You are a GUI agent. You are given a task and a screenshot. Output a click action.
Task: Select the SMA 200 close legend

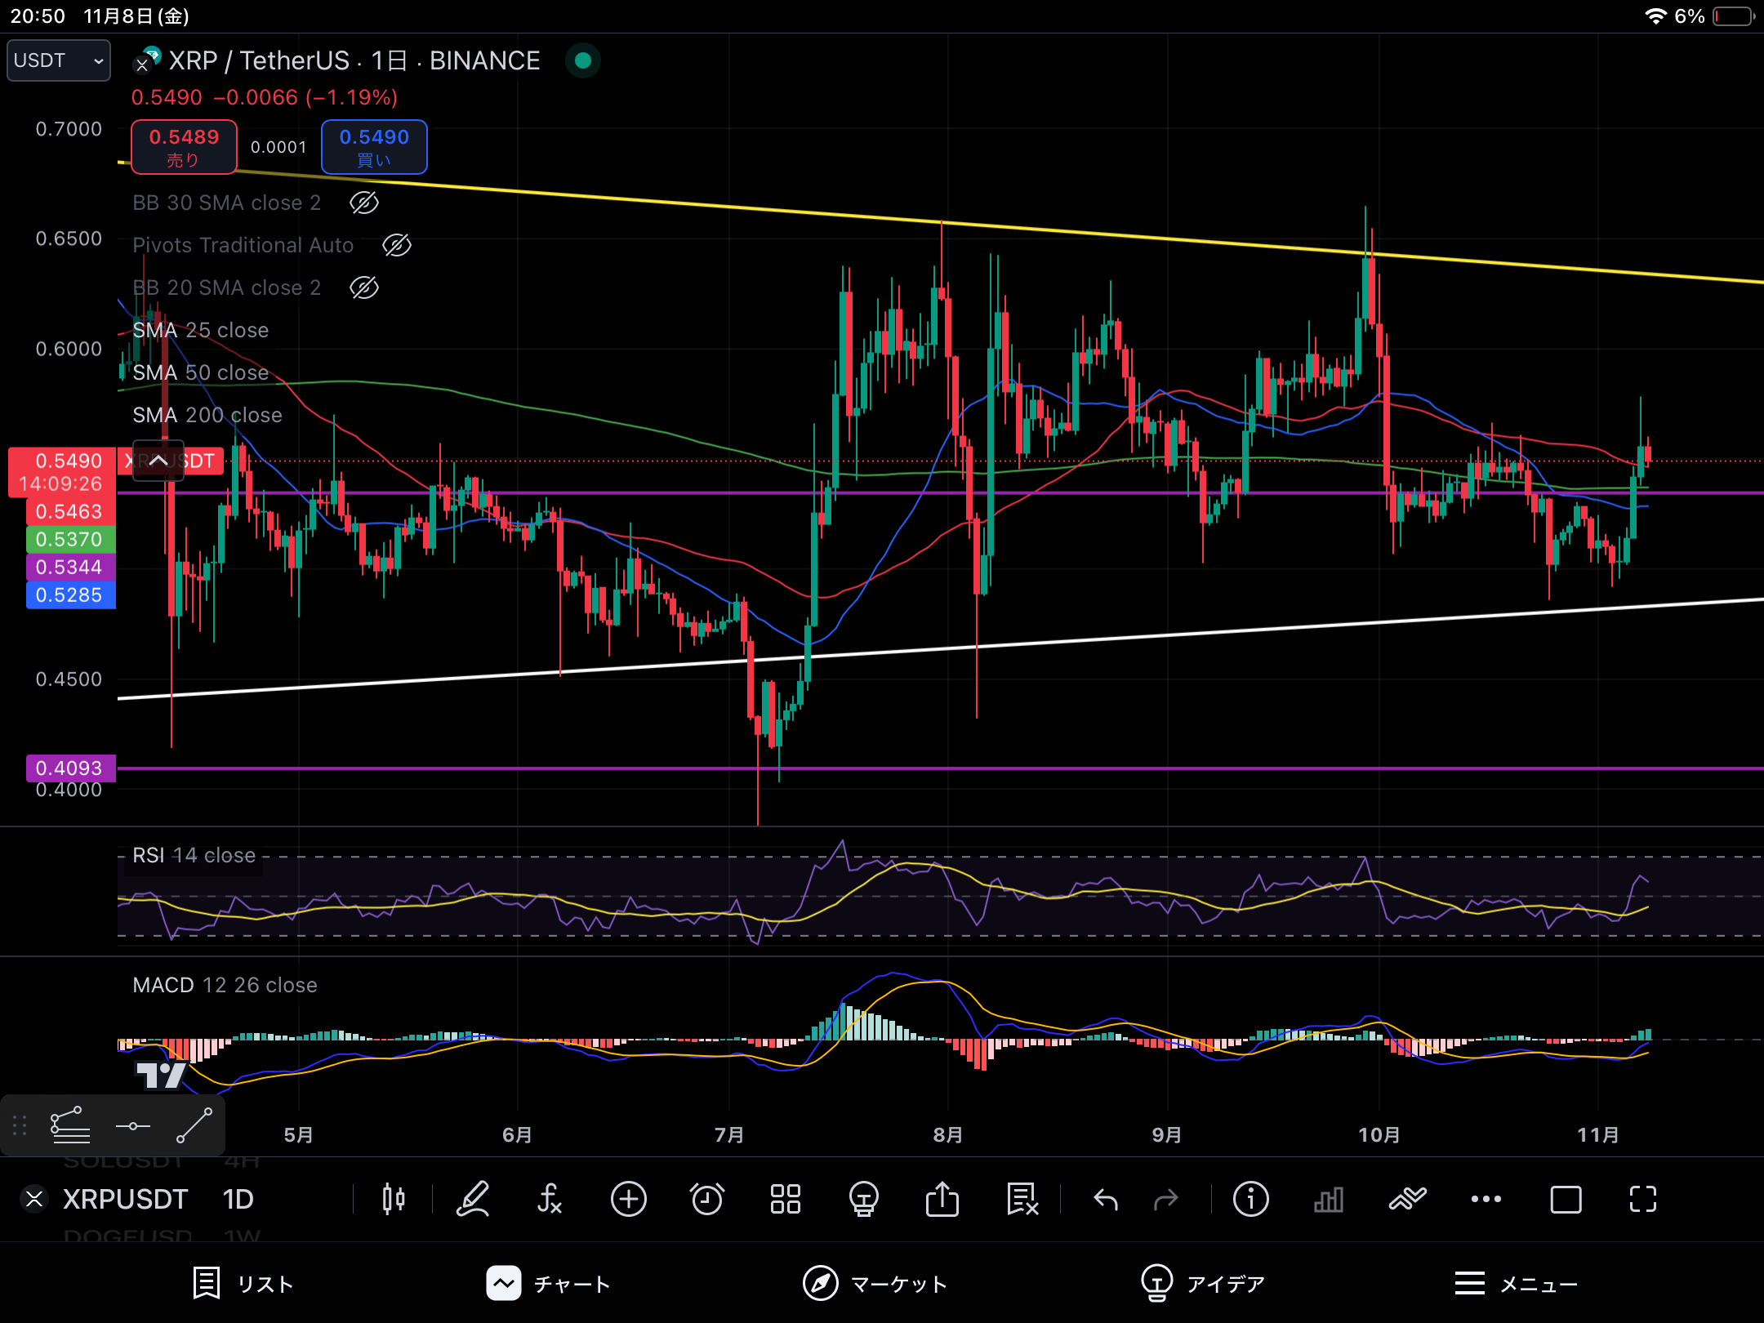(207, 415)
